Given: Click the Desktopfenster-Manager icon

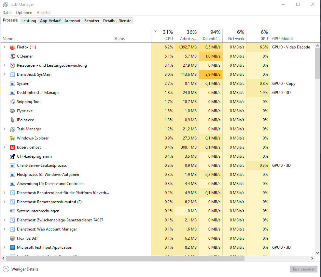Looking at the screenshot, I should [x=12, y=93].
